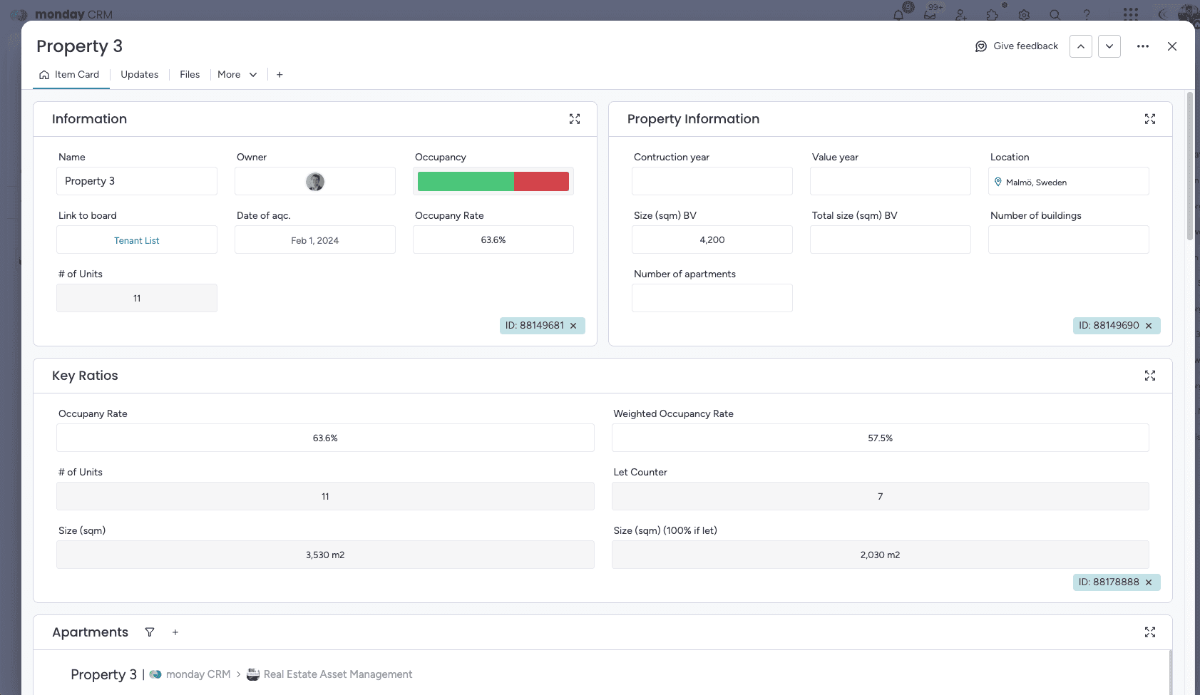Click the empty Contruction year field
1200x695 pixels.
712,181
